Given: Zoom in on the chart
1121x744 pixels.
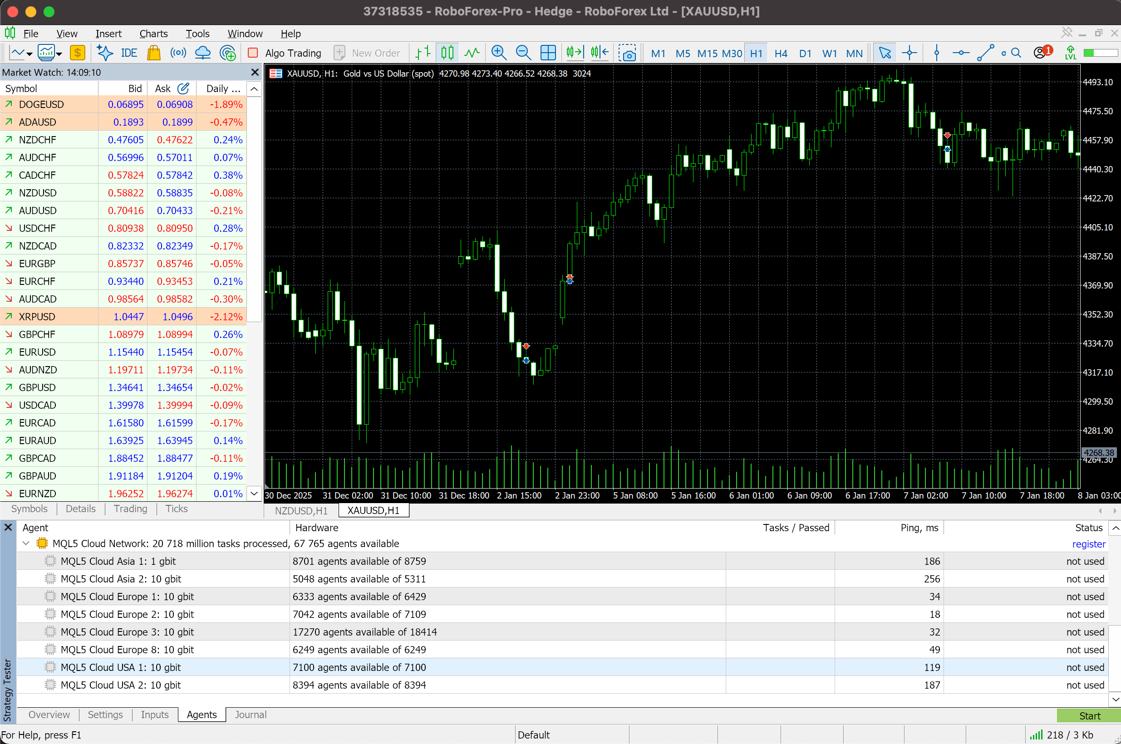Looking at the screenshot, I should (499, 53).
